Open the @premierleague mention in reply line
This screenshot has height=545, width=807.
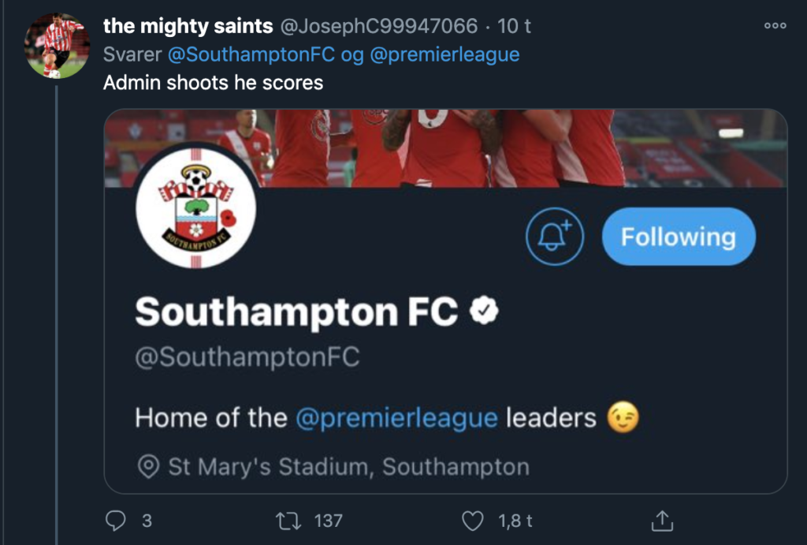click(444, 54)
